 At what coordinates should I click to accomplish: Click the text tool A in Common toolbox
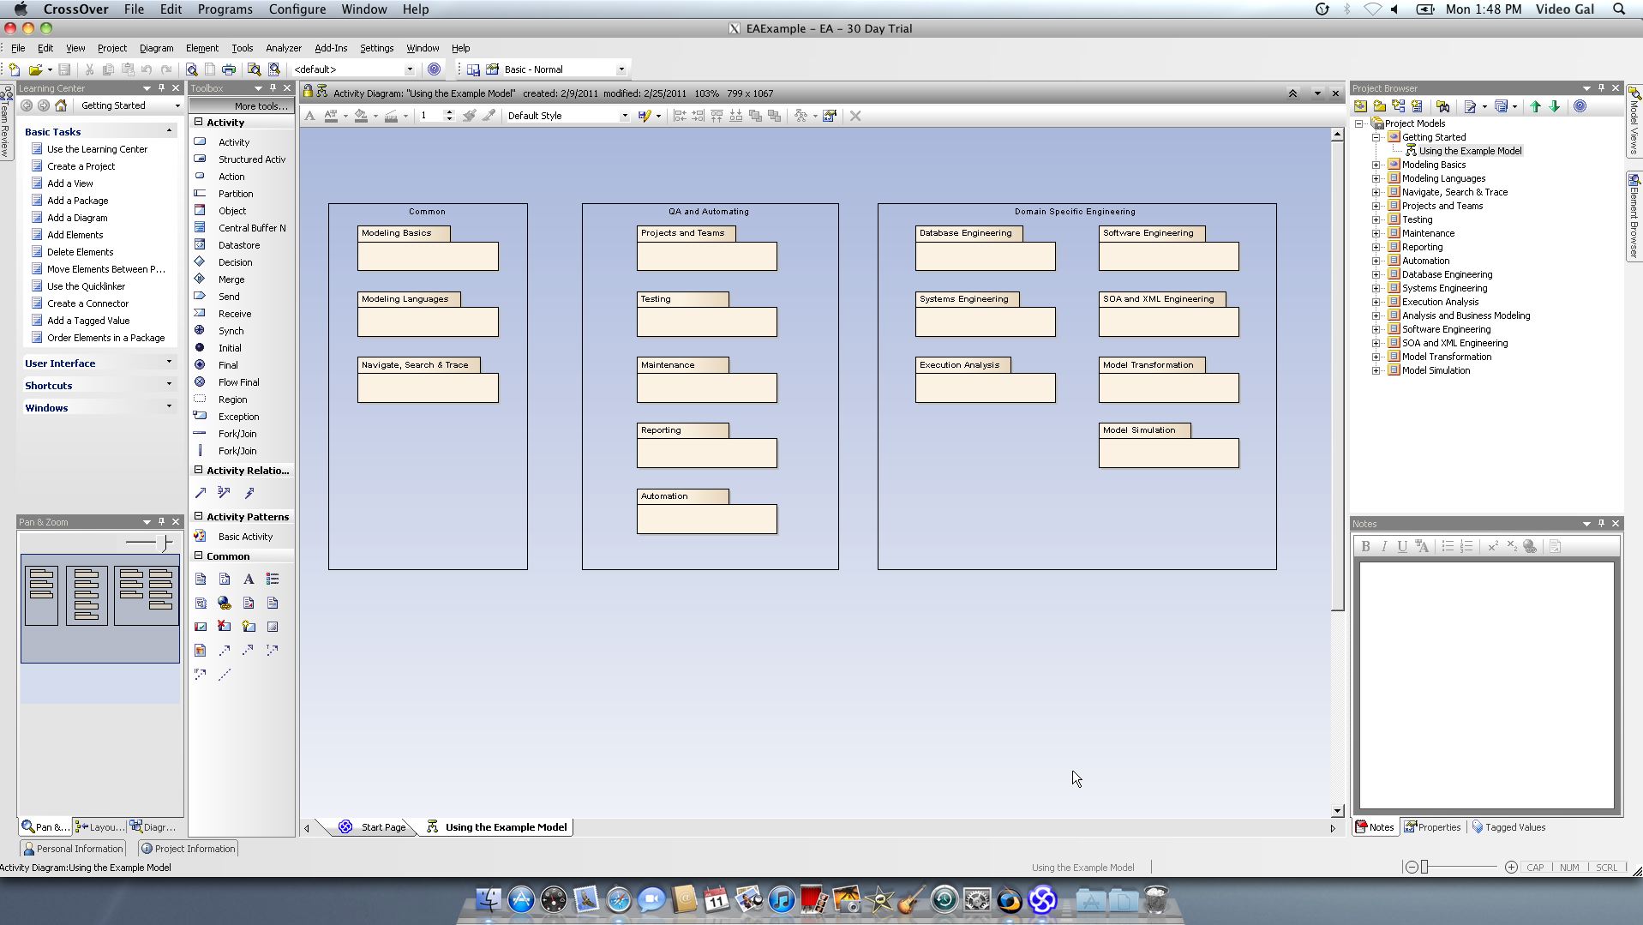pos(249,580)
